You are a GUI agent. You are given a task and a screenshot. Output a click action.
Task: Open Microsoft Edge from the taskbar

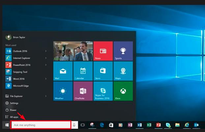[102, 125]
